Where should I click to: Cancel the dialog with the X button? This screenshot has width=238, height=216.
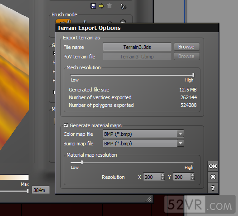(x=213, y=177)
